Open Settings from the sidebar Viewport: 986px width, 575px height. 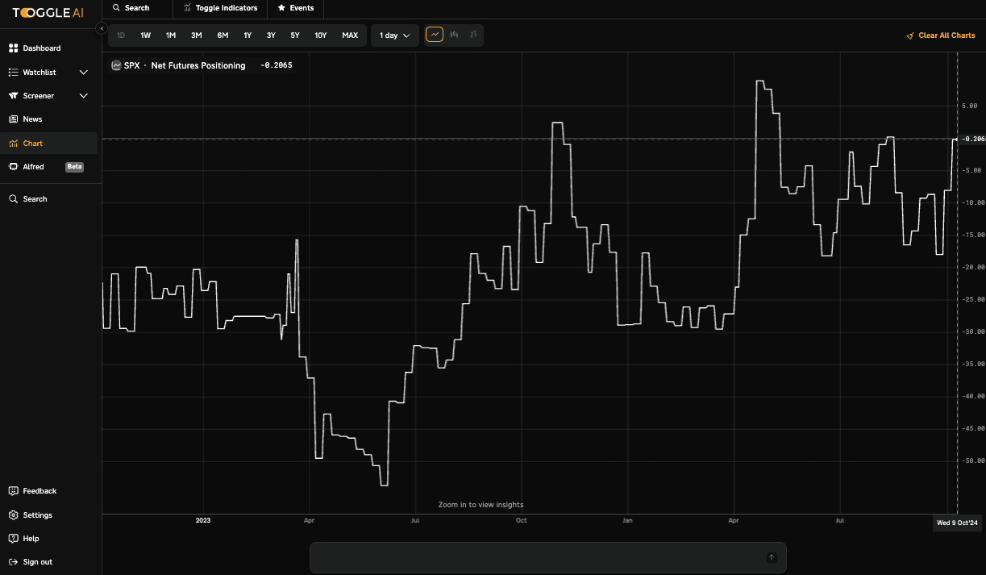37,515
